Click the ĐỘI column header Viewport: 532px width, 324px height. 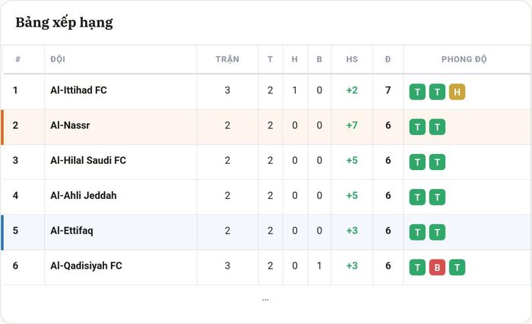point(58,59)
